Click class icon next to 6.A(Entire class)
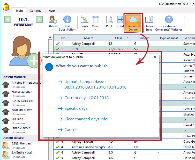This screenshot has width=195, height=160. (6, 155)
